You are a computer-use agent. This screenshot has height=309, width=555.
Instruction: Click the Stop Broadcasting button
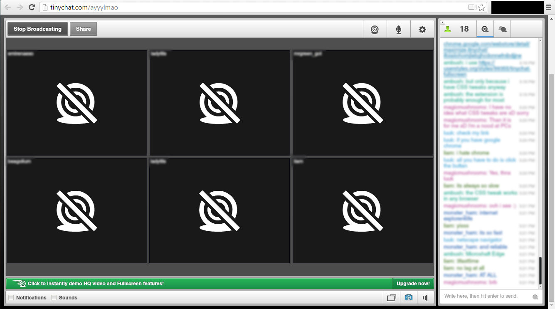pos(37,29)
